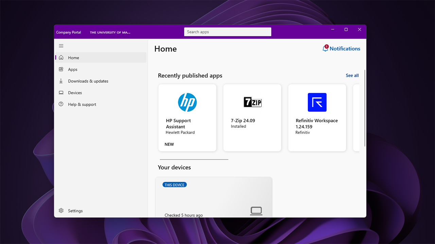Select Home in the navigation menu
435x244 pixels.
(73, 58)
